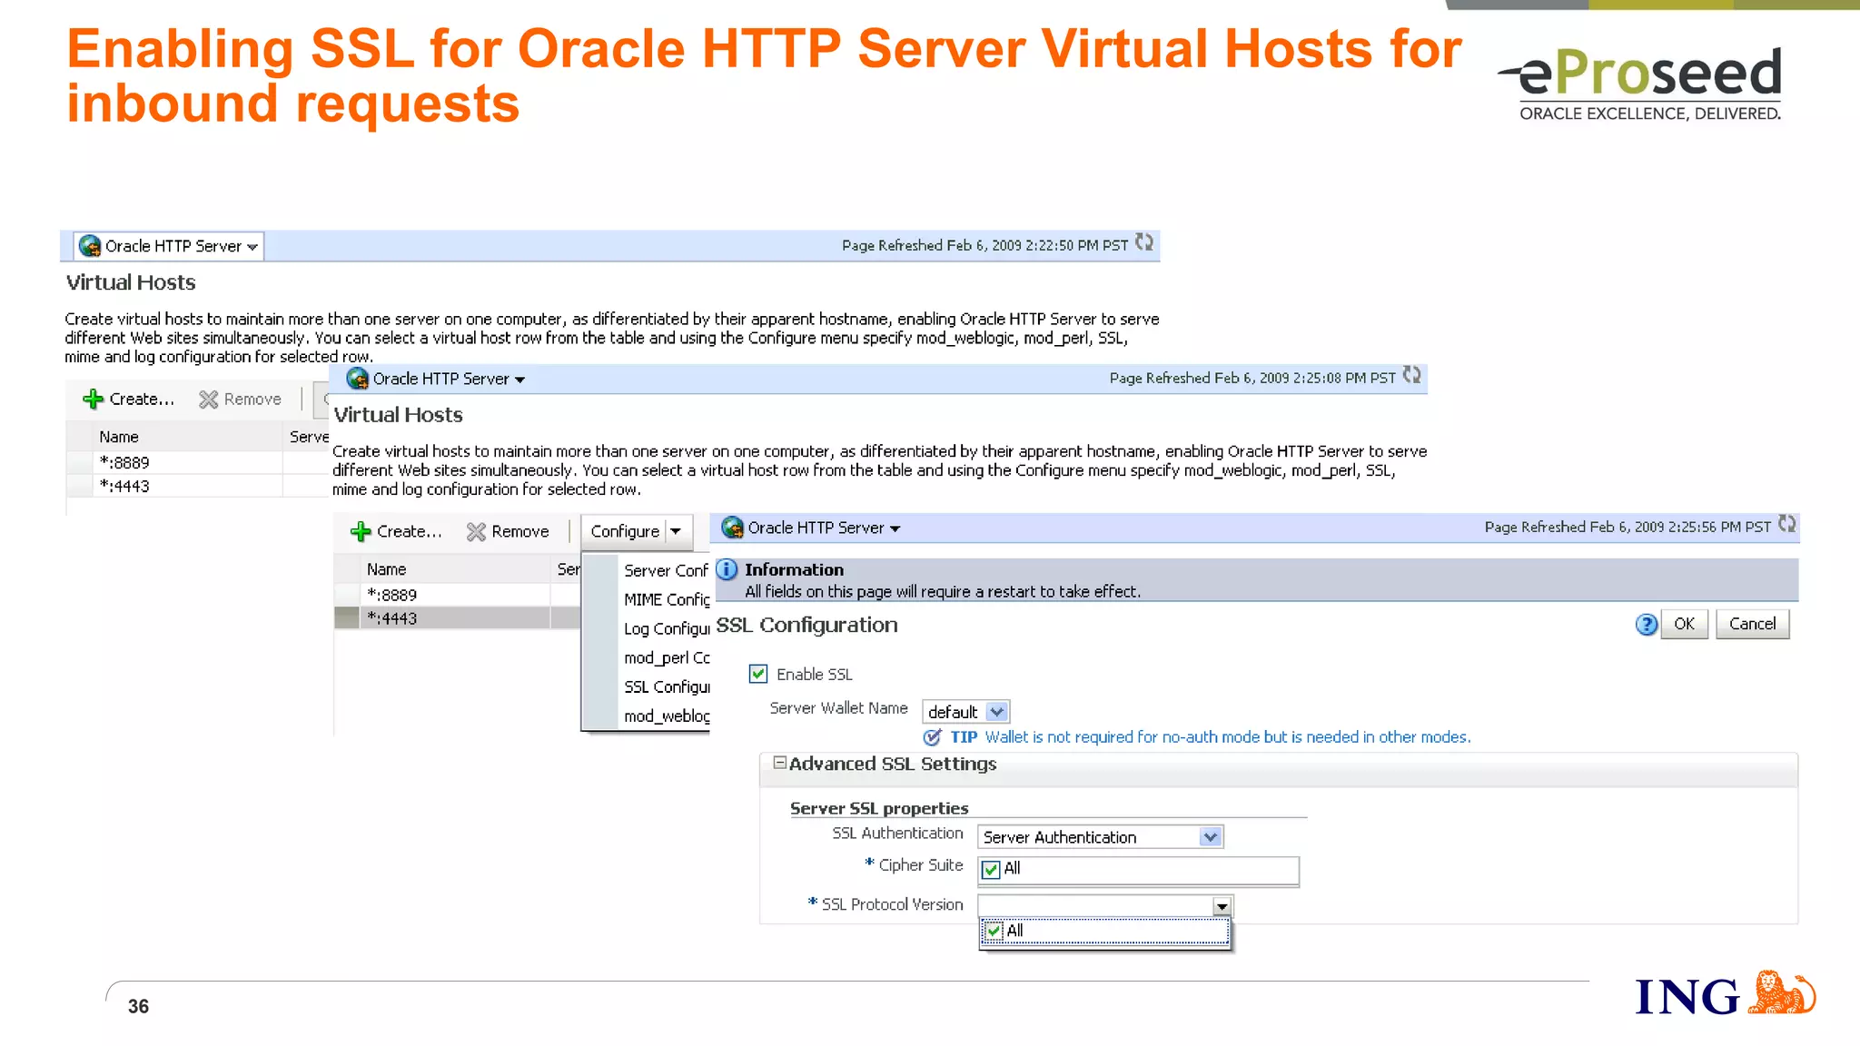The image size is (1860, 1046).
Task: Choose SSL Configuration menu entry
Action: click(666, 686)
